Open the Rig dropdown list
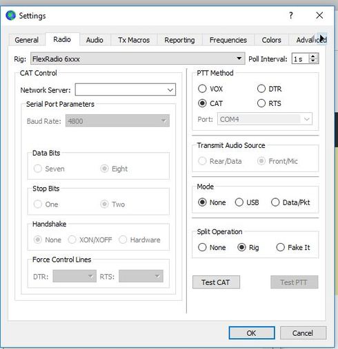The height and width of the screenshot is (349, 338). pyautogui.click(x=239, y=59)
